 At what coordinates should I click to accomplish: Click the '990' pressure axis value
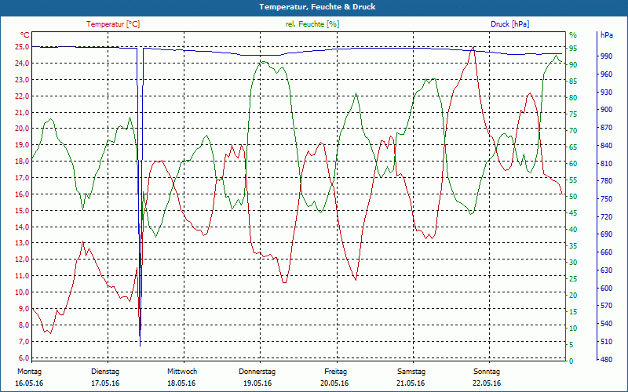tap(606, 56)
